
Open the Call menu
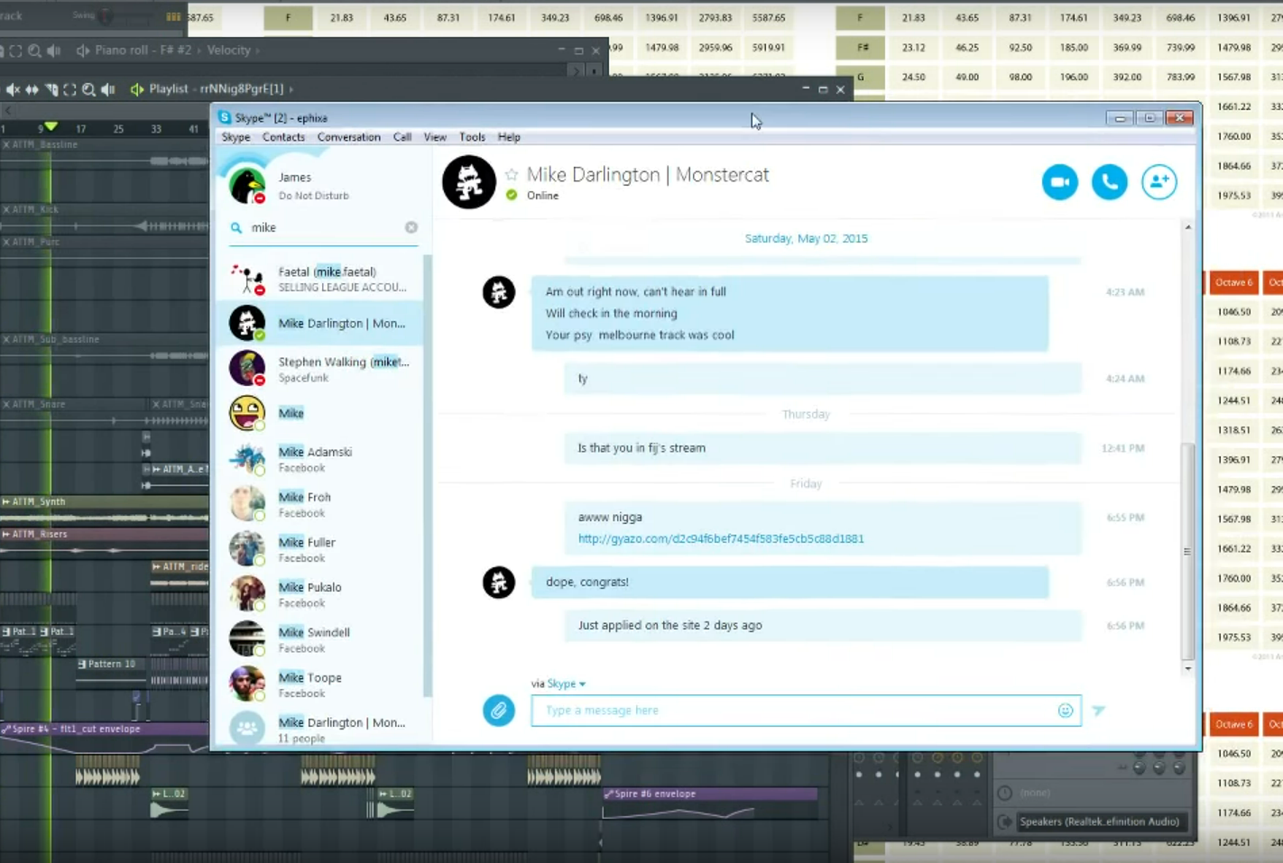(402, 137)
